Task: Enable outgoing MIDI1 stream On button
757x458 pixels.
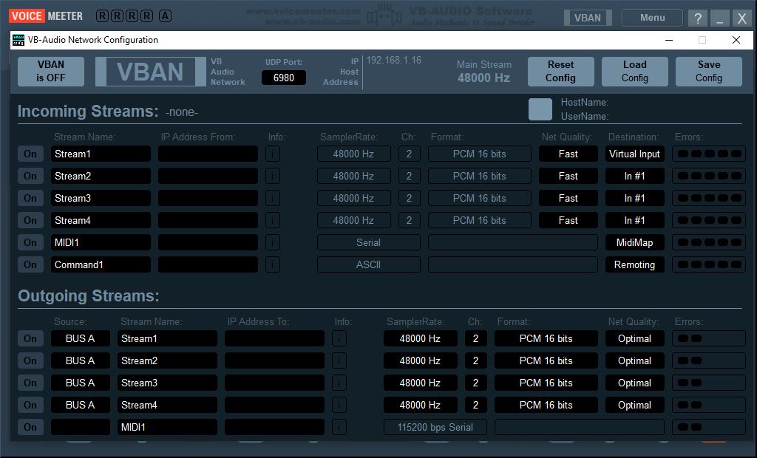Action: 30,428
